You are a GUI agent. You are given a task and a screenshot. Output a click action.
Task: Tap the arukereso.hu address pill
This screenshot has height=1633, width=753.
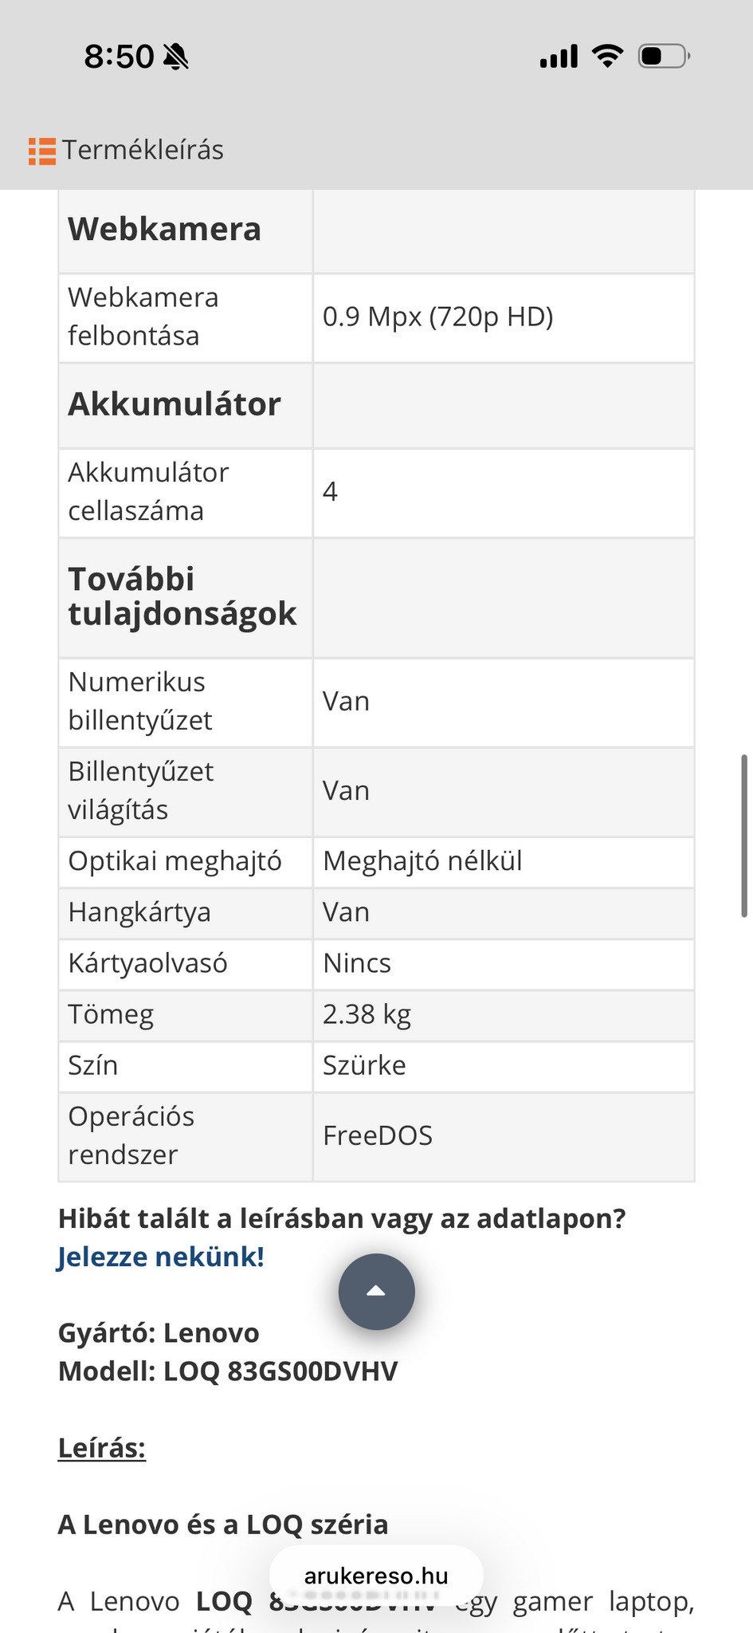[x=376, y=1576]
